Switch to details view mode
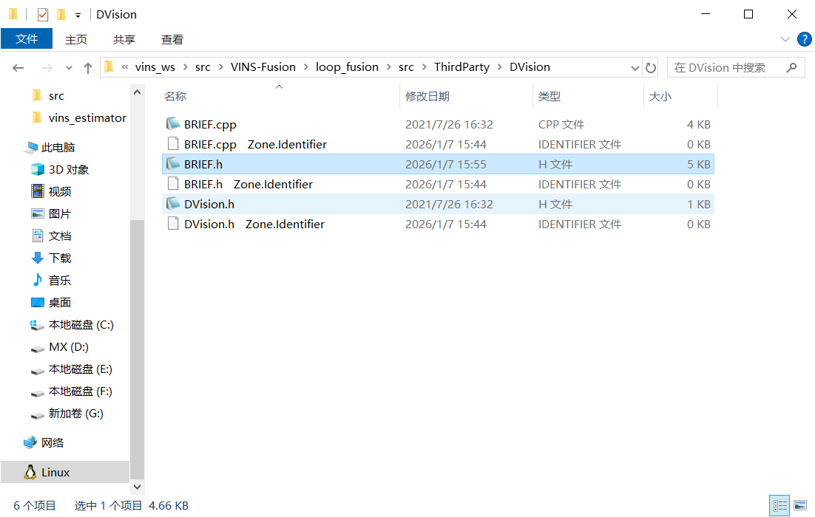Screen dimensions: 815x517 780,506
